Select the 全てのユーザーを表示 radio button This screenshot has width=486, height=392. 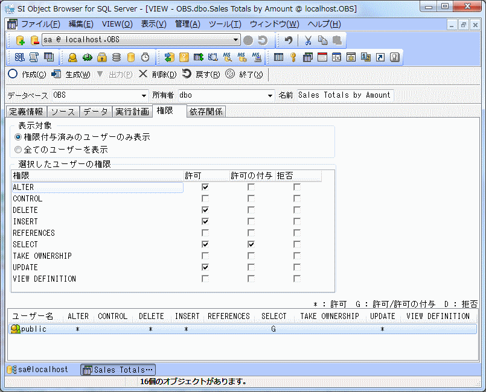click(18, 149)
